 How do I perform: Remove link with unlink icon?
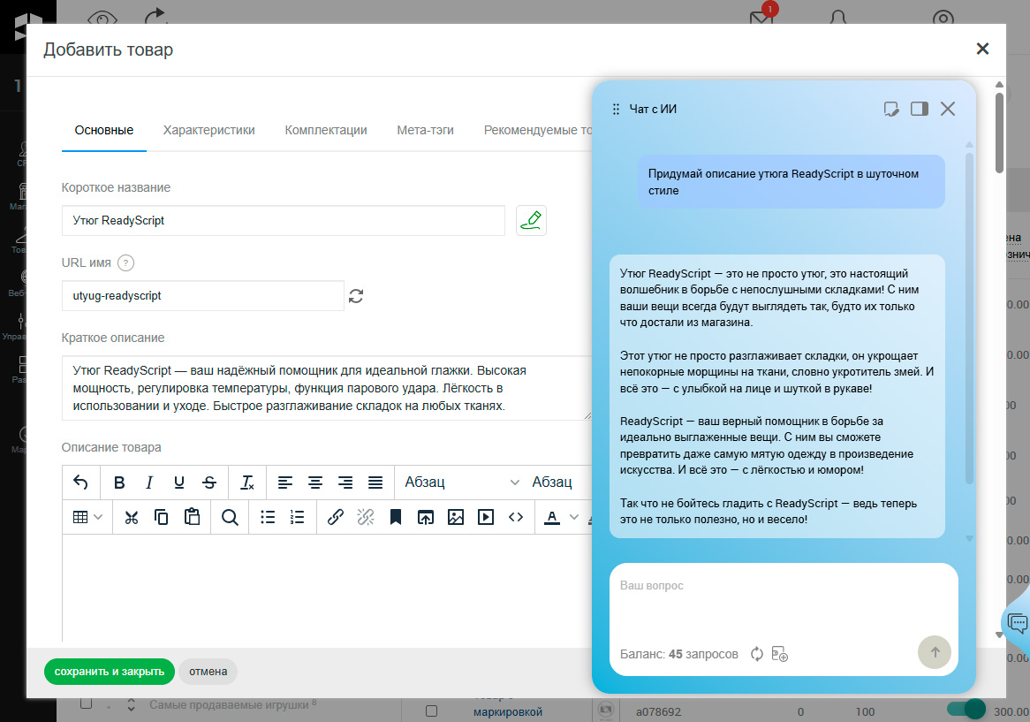tap(365, 517)
